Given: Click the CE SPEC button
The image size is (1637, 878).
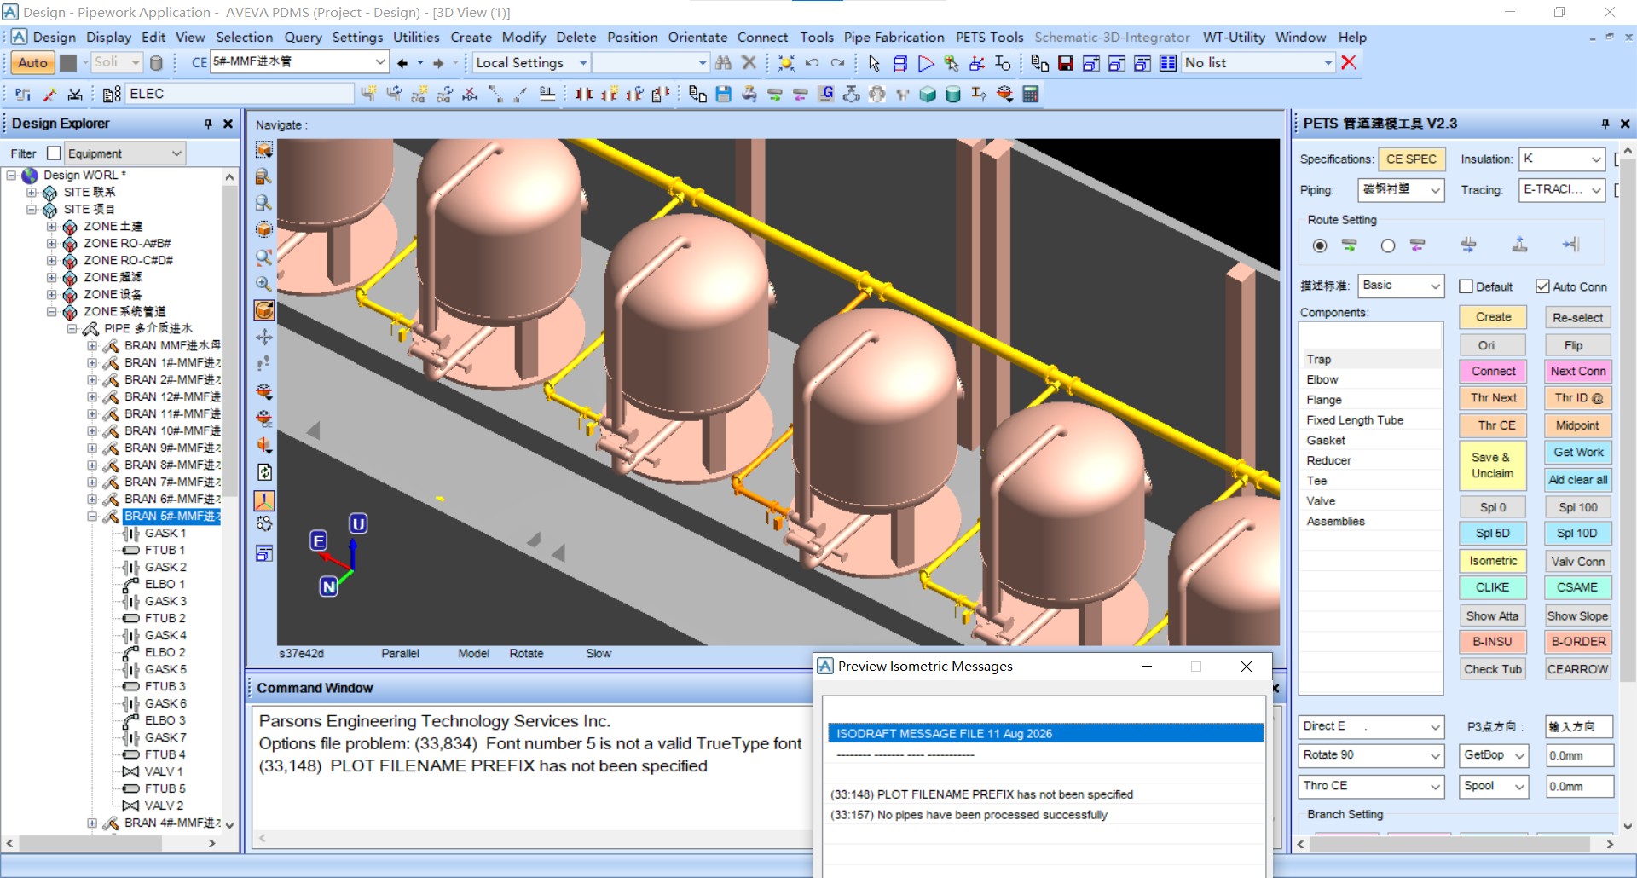Looking at the screenshot, I should tap(1411, 159).
